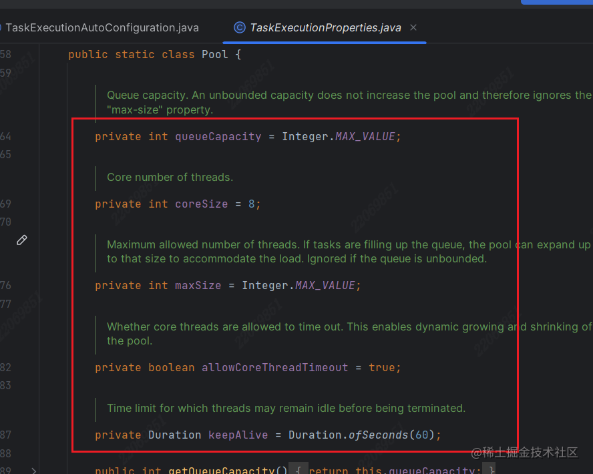
Task: Click line number 87 in the gutter
Action: click(x=5, y=435)
